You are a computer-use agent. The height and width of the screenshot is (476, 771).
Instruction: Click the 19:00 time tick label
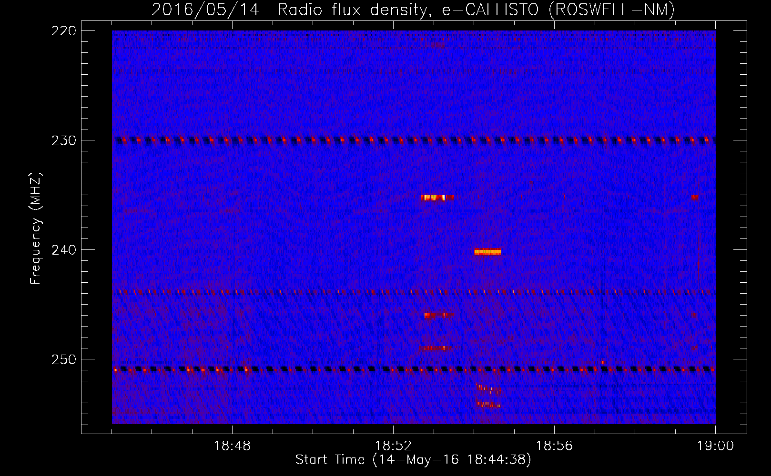click(715, 446)
